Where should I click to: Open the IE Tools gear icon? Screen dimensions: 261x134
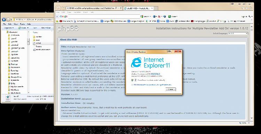pyautogui.click(x=251, y=8)
